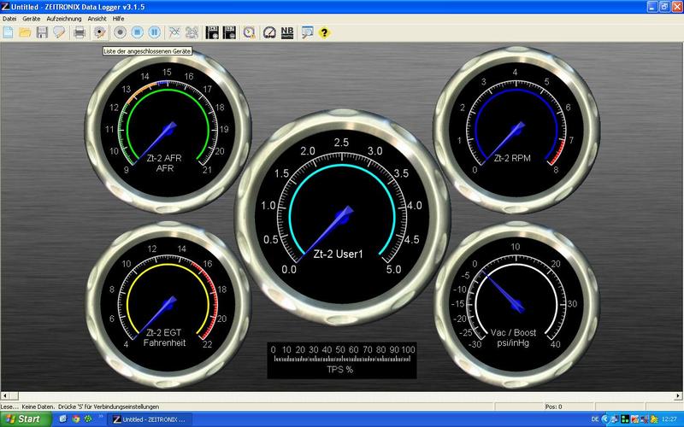The image size is (684, 427).
Task: Click the first black floppy disk icon
Action: pyautogui.click(x=212, y=32)
